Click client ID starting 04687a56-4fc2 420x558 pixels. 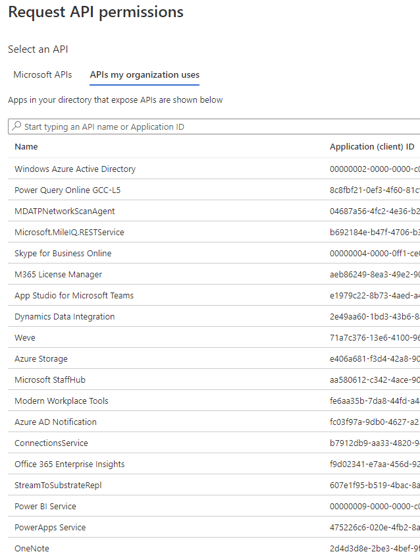(x=375, y=211)
